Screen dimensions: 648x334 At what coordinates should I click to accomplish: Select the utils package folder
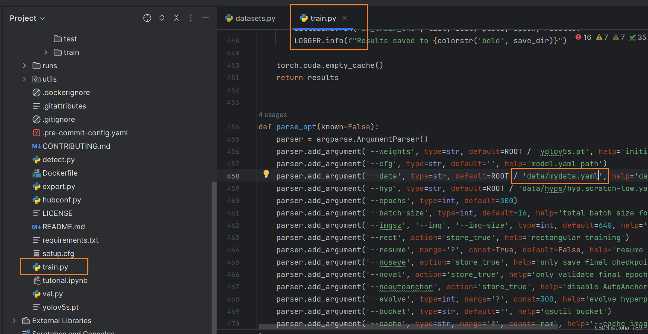(x=44, y=79)
